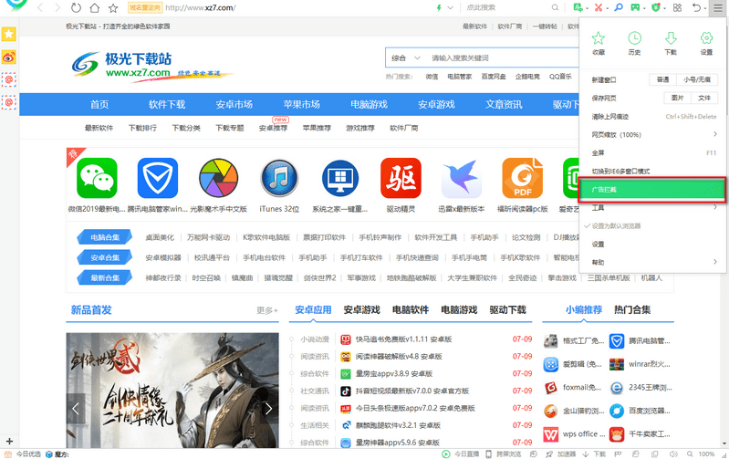
Task: Open dropdown arrow beside game controller icon
Action: (x=644, y=8)
